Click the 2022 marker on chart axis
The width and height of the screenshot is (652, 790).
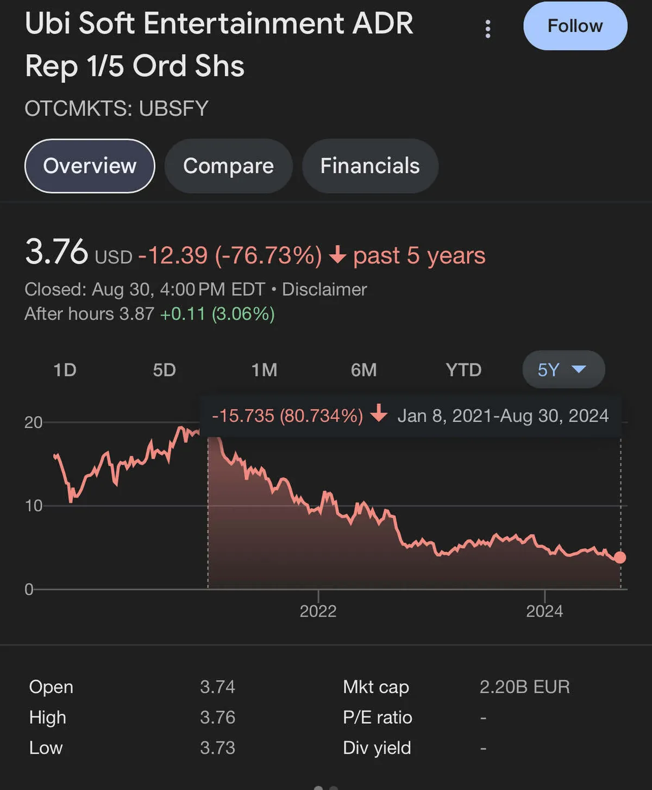pyautogui.click(x=318, y=611)
